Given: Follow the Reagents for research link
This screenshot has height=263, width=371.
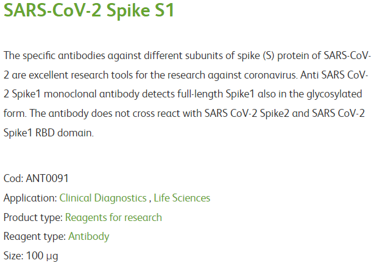Looking at the screenshot, I should click(113, 217).
